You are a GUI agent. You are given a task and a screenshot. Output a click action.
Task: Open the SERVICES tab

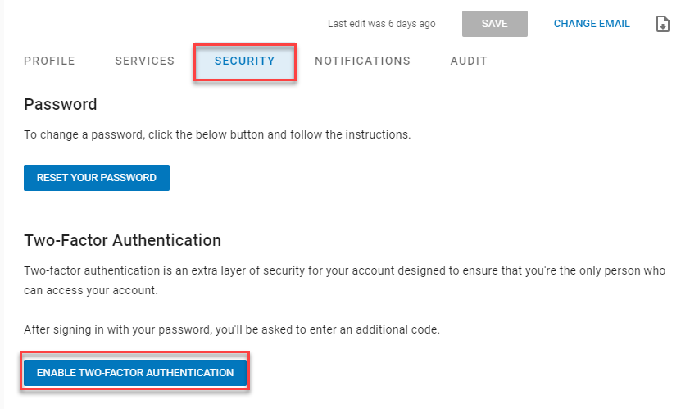[145, 61]
